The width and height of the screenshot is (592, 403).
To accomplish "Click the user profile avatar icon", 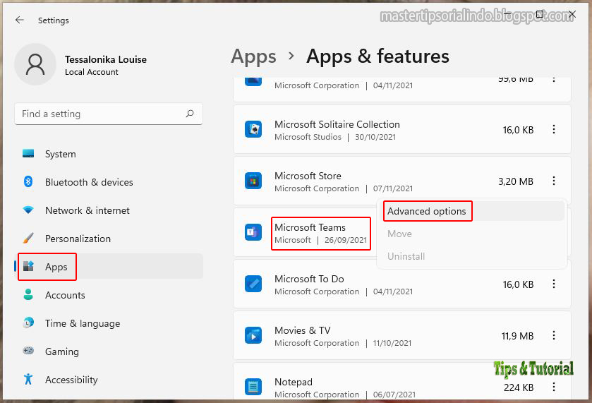I will (35, 64).
